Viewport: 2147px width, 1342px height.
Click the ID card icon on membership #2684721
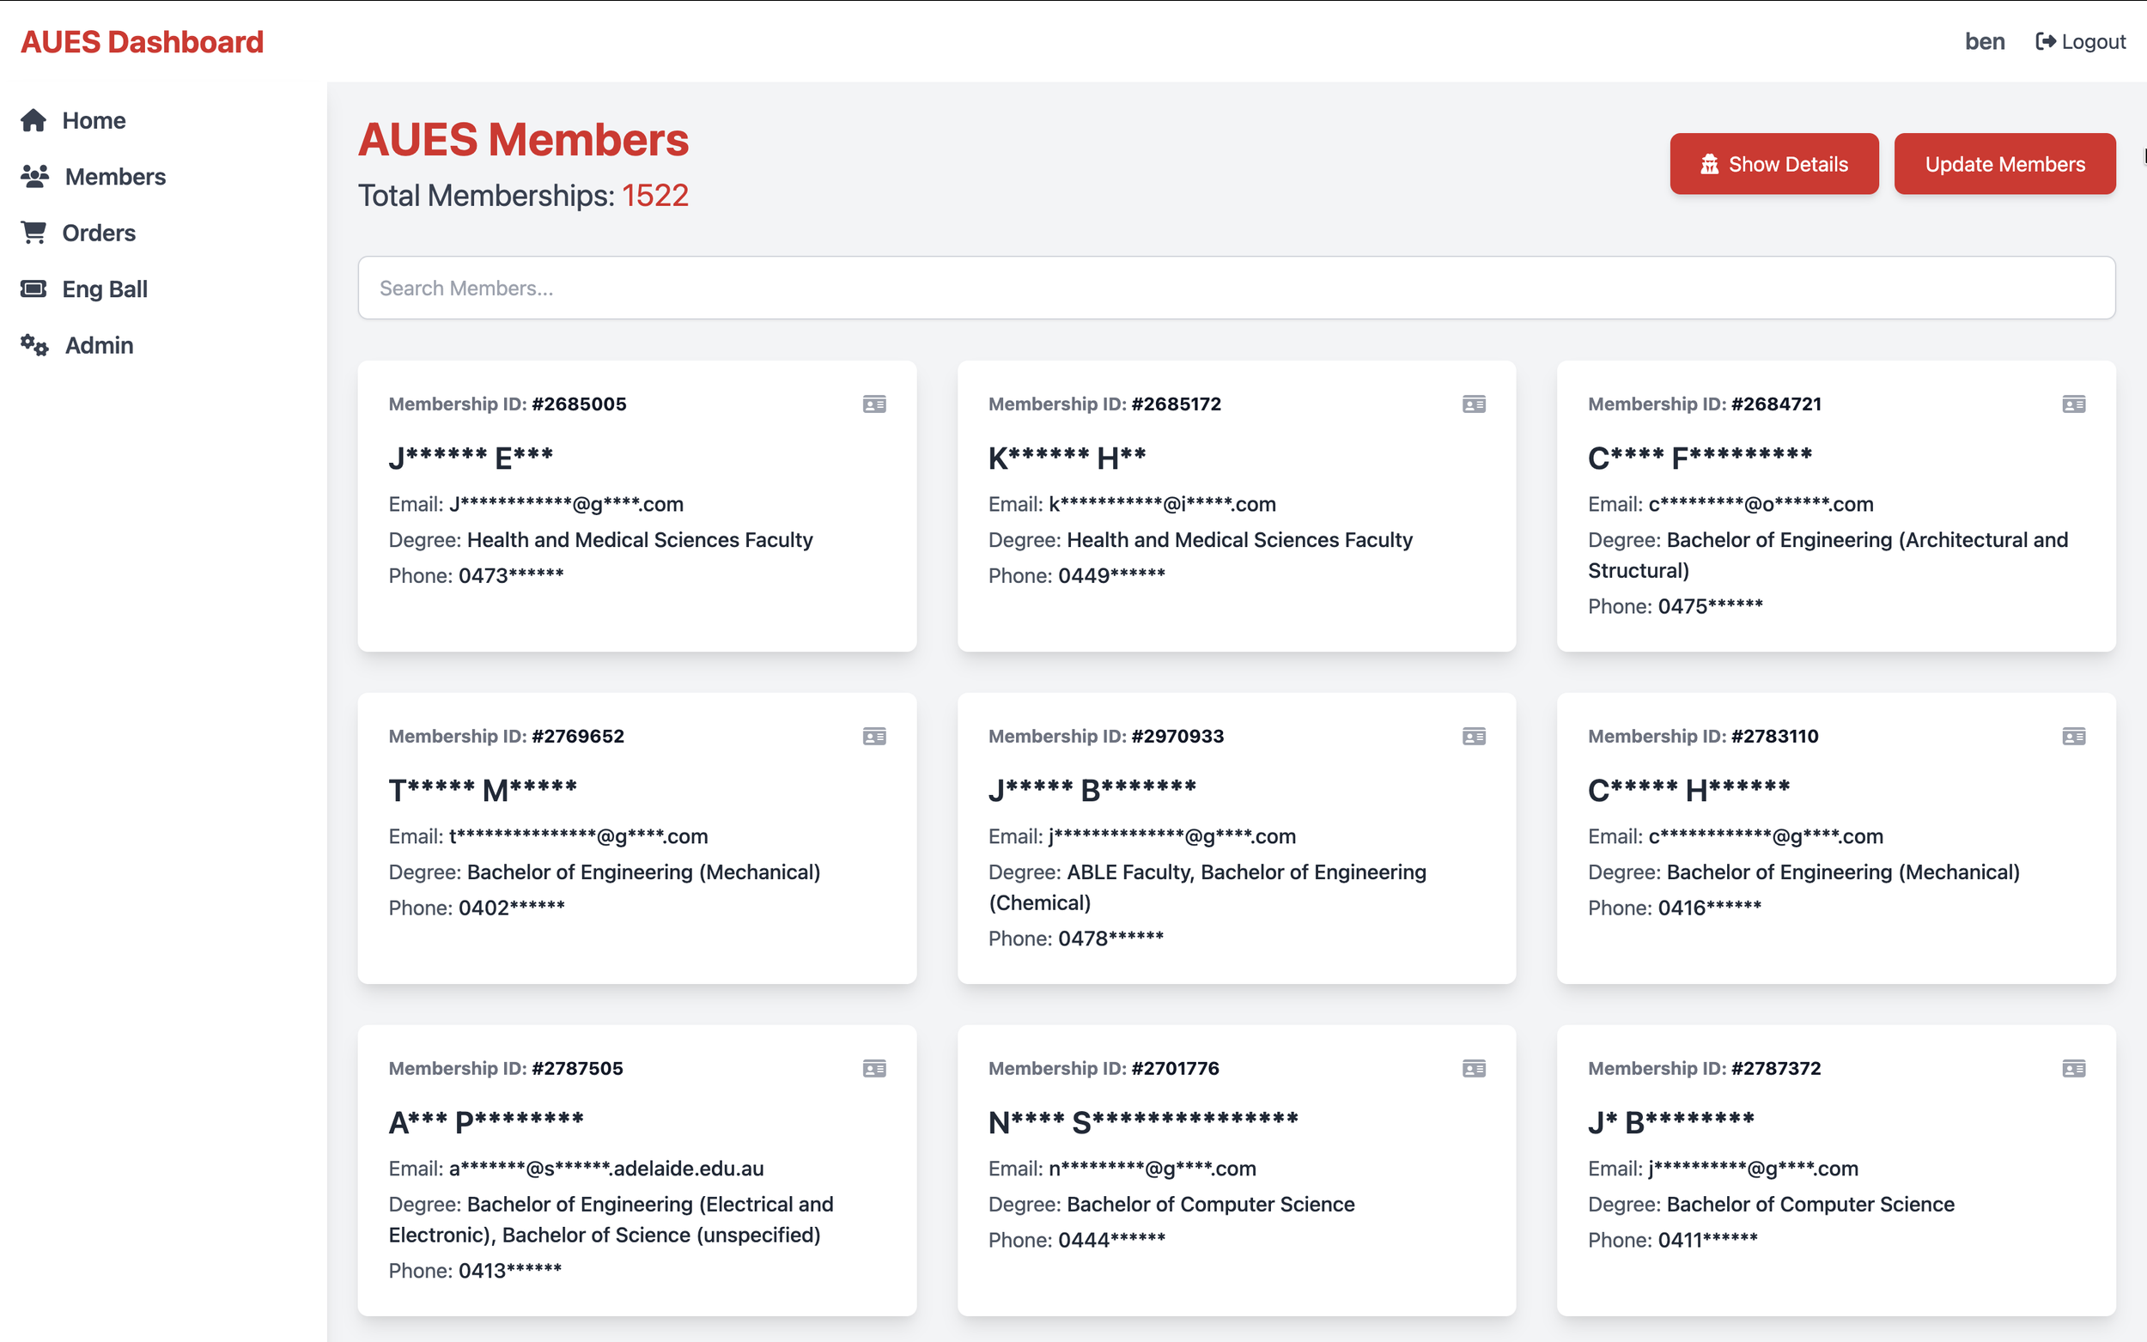(x=2072, y=404)
